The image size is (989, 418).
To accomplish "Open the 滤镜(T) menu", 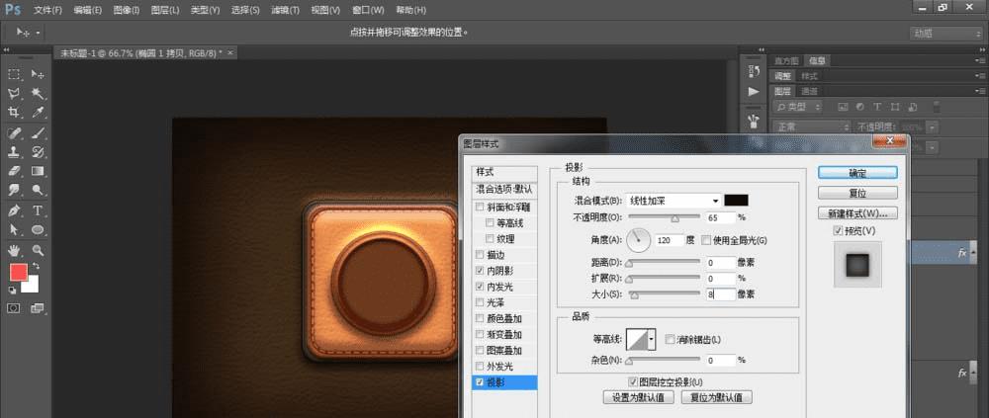I will click(285, 10).
